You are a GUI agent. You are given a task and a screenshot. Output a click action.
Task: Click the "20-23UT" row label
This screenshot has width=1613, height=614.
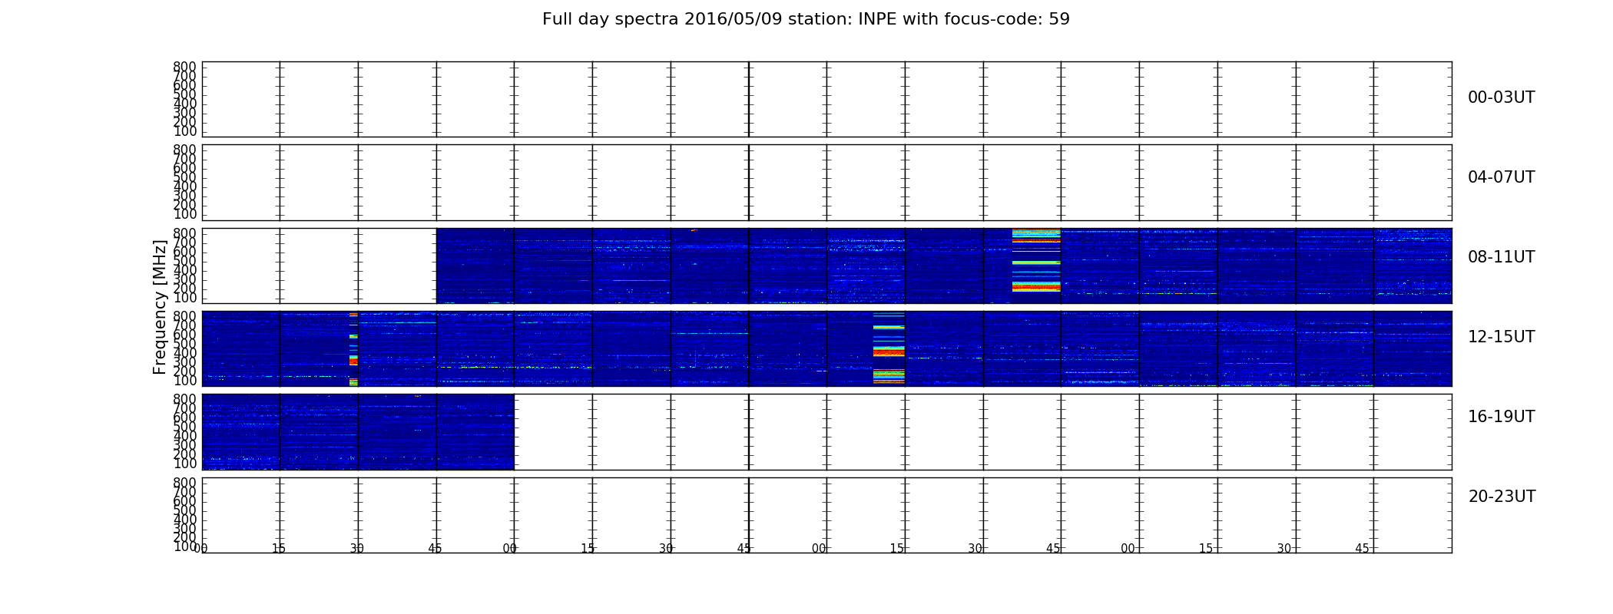1502,497
